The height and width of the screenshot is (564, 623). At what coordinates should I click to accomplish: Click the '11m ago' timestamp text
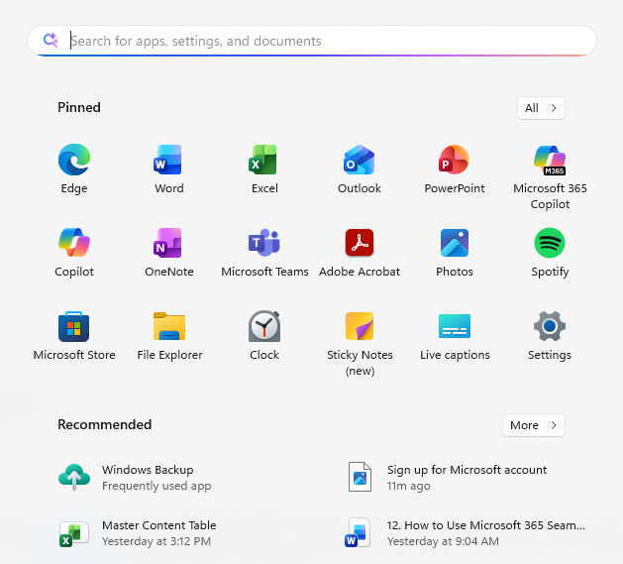click(408, 486)
